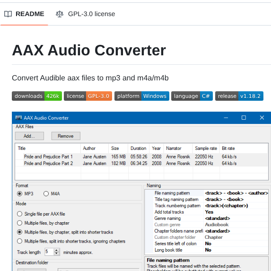Click the 06:34:25 duration cell
This screenshot has height=271, width=271.
[139, 163]
